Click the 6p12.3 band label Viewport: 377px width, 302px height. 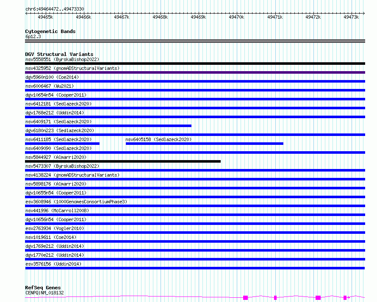coord(33,36)
